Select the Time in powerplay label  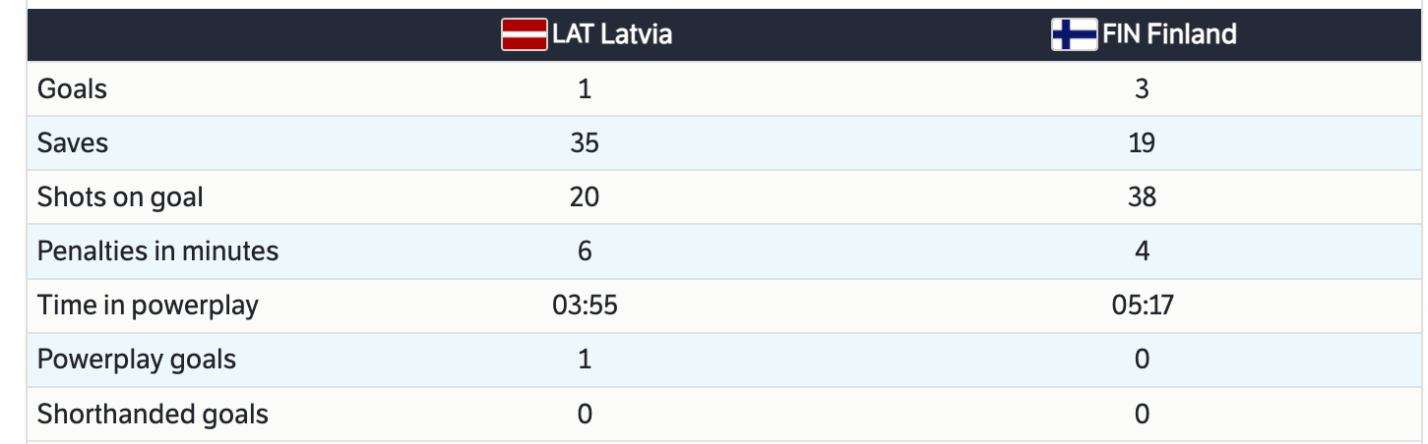tap(148, 305)
